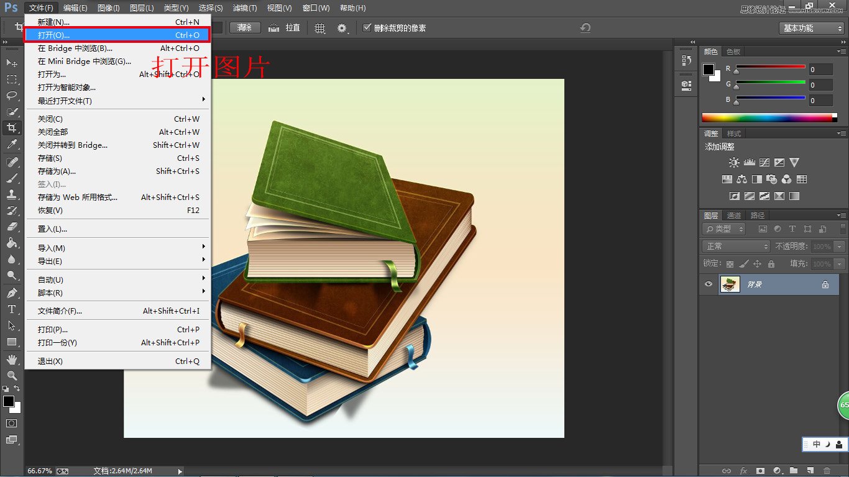Switch to the 通道 tab
849x477 pixels.
click(x=734, y=216)
